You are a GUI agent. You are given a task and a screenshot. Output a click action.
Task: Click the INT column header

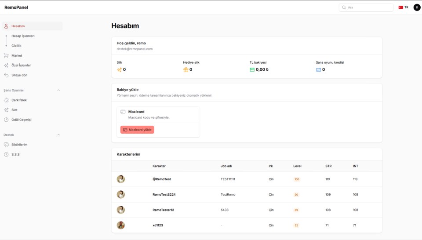coord(356,166)
